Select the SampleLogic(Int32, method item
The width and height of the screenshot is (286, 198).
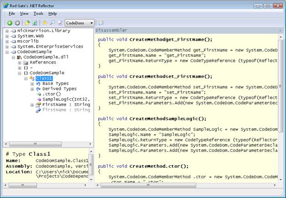coord(66,99)
